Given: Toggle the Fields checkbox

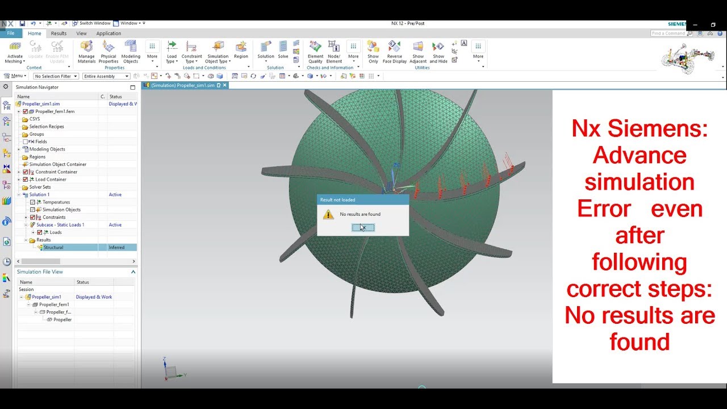Looking at the screenshot, I should pos(26,141).
